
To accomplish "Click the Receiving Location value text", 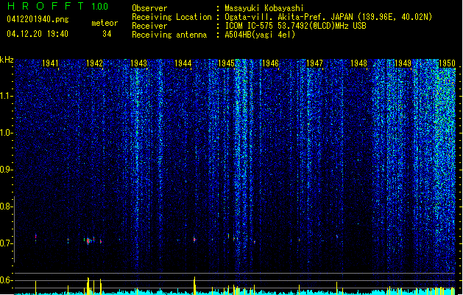I will (x=328, y=17).
